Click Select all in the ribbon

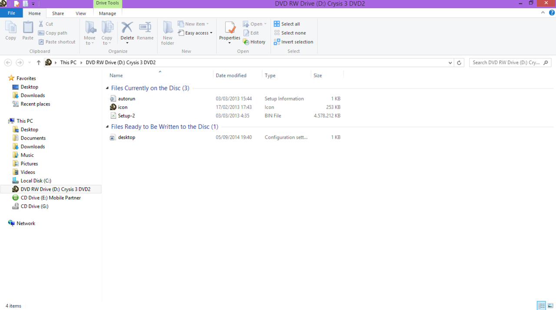[287, 24]
